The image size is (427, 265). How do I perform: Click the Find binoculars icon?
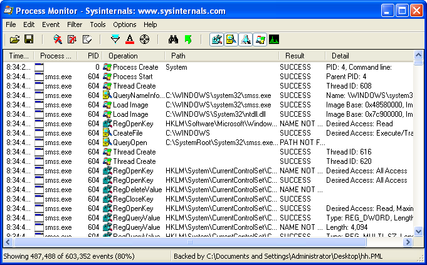point(174,40)
